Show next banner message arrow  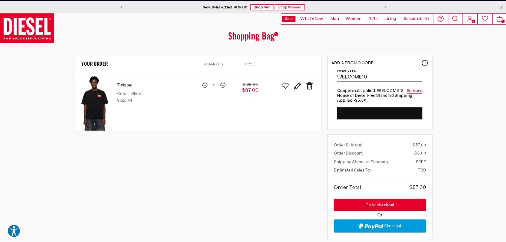(x=385, y=7)
